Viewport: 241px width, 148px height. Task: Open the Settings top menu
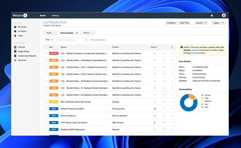point(55,15)
